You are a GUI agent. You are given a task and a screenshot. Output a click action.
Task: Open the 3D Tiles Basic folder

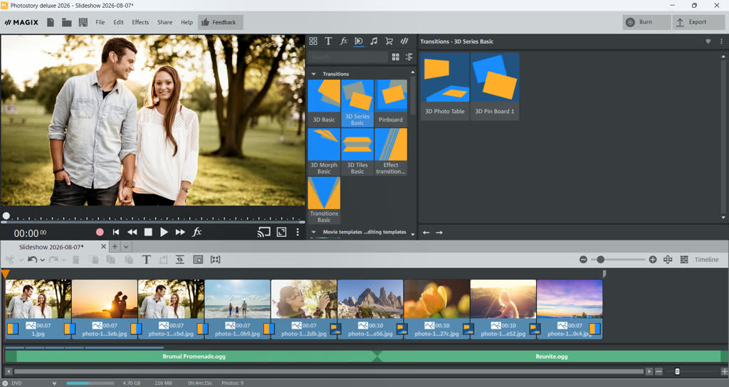[x=357, y=152]
